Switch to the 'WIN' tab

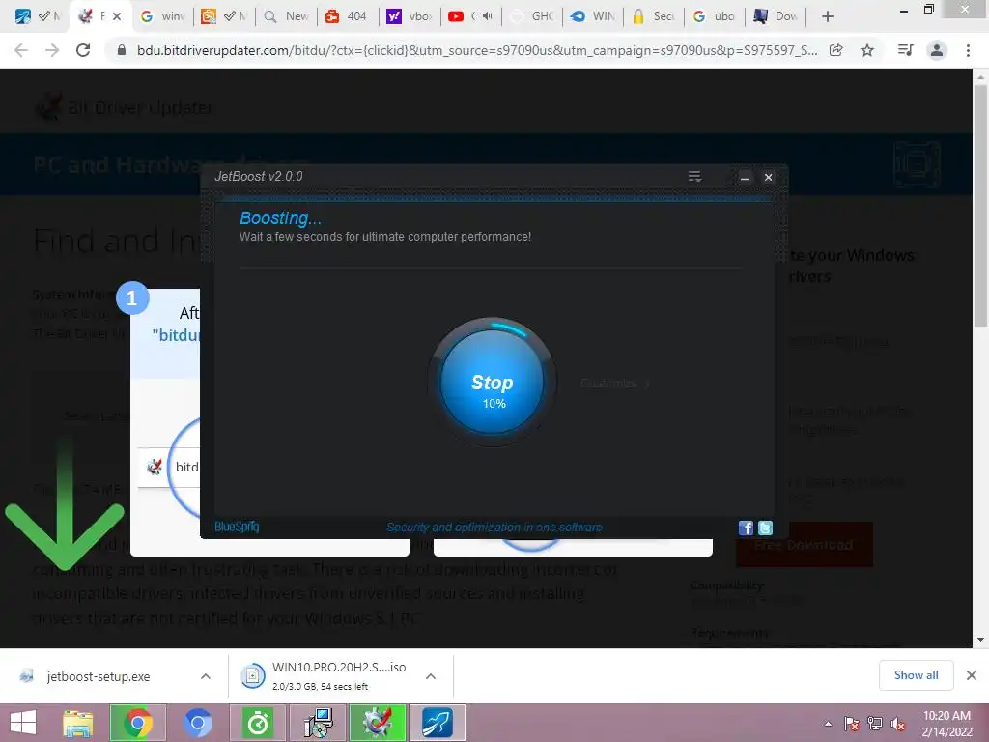594,16
